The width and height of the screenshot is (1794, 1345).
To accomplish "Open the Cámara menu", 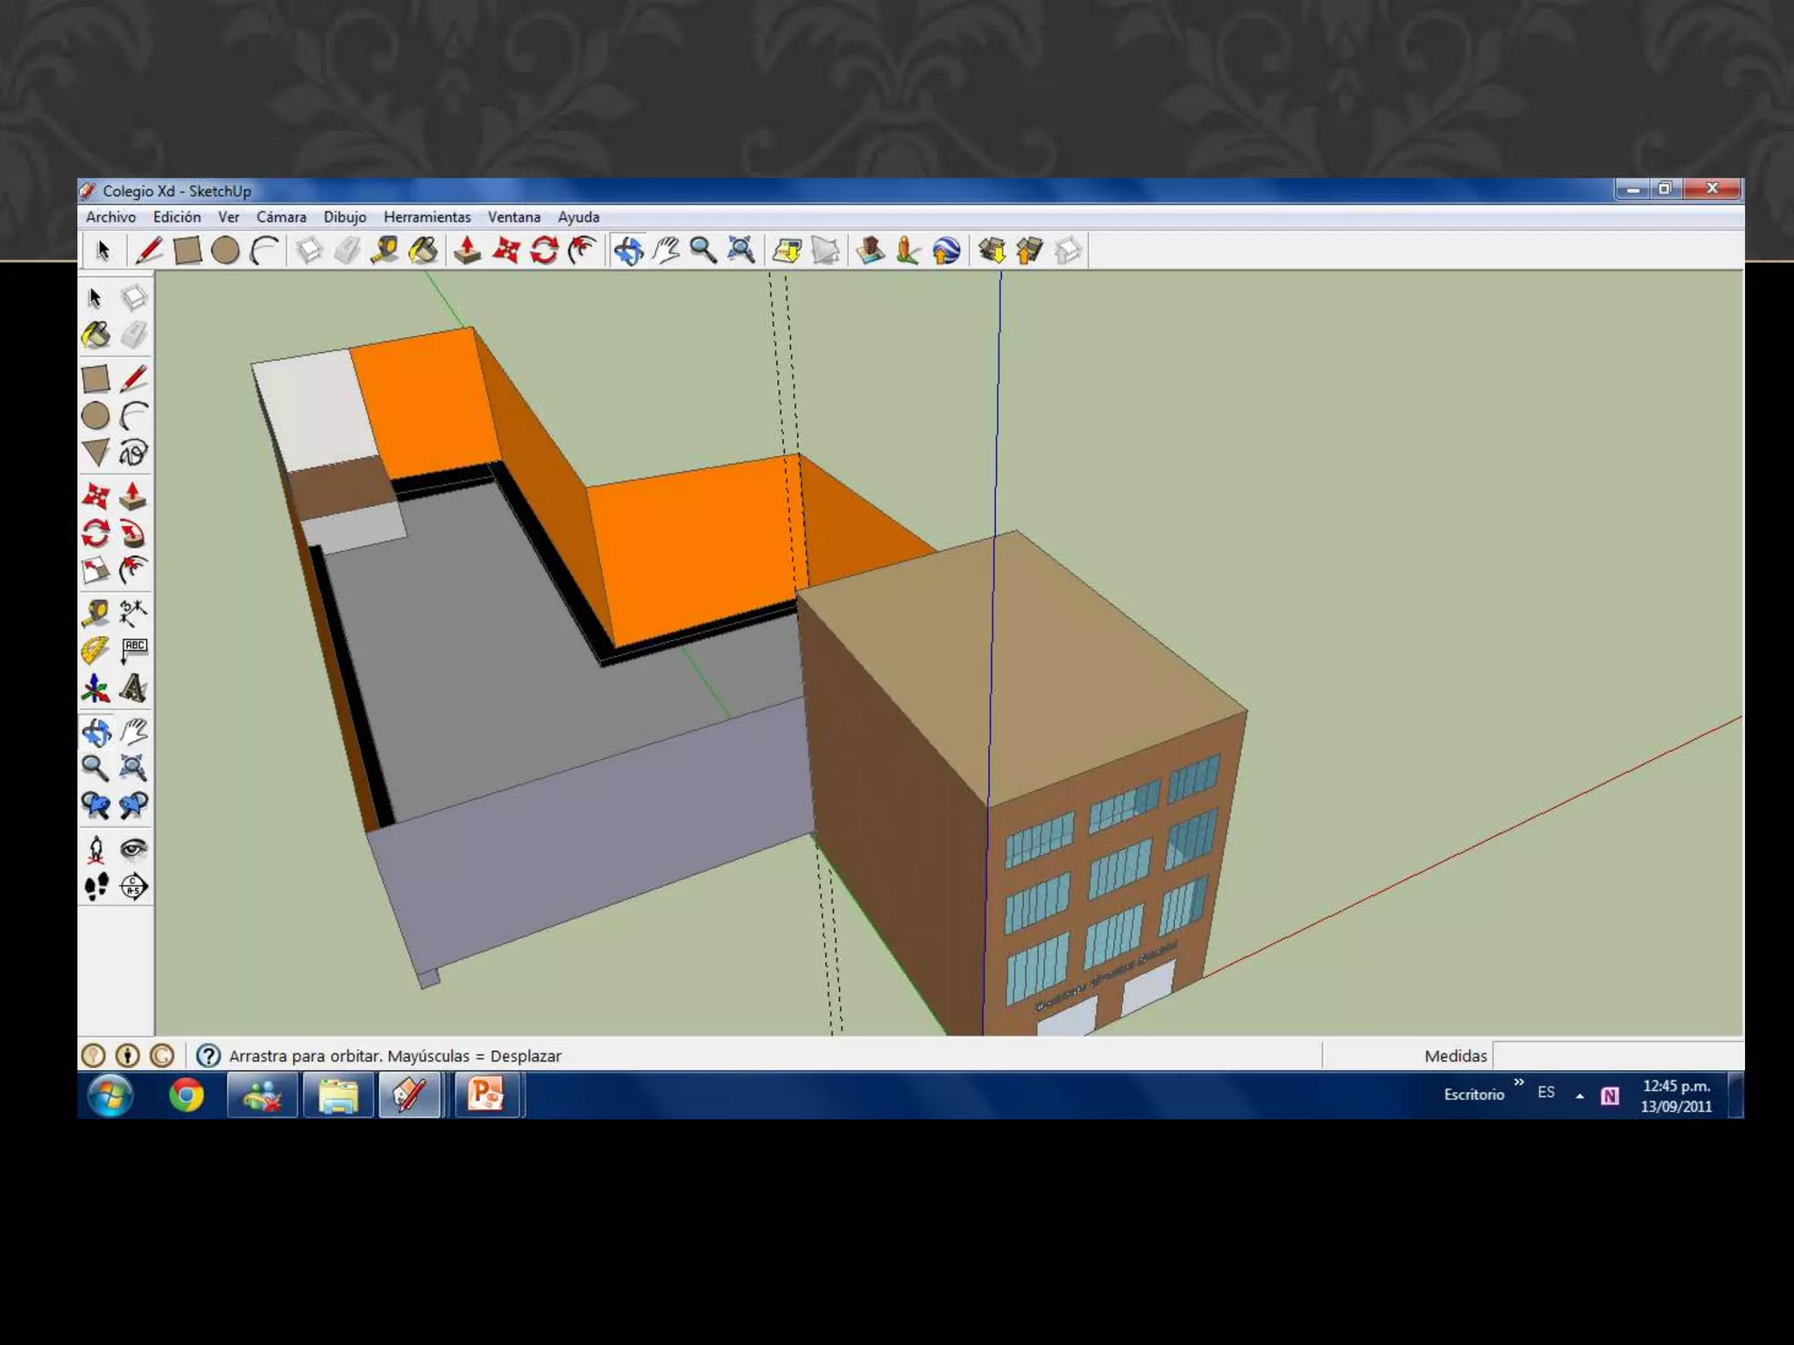I will coord(281,217).
